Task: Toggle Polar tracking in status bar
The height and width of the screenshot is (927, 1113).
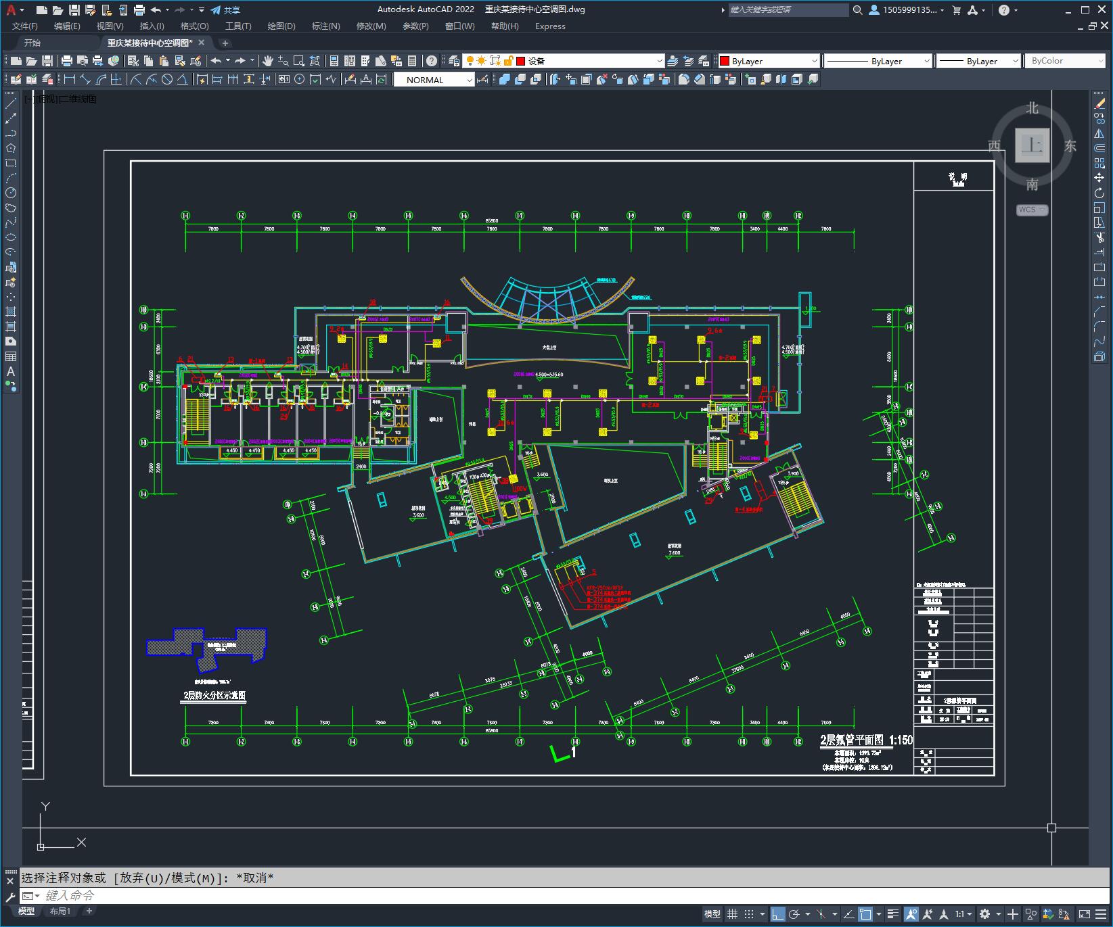Action: coord(795,914)
